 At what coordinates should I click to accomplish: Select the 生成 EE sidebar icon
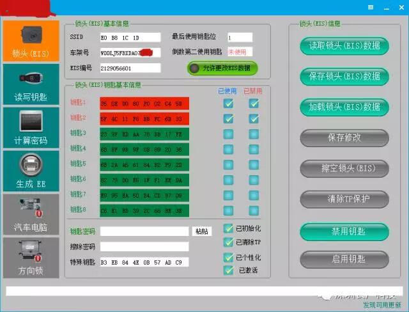(30, 170)
